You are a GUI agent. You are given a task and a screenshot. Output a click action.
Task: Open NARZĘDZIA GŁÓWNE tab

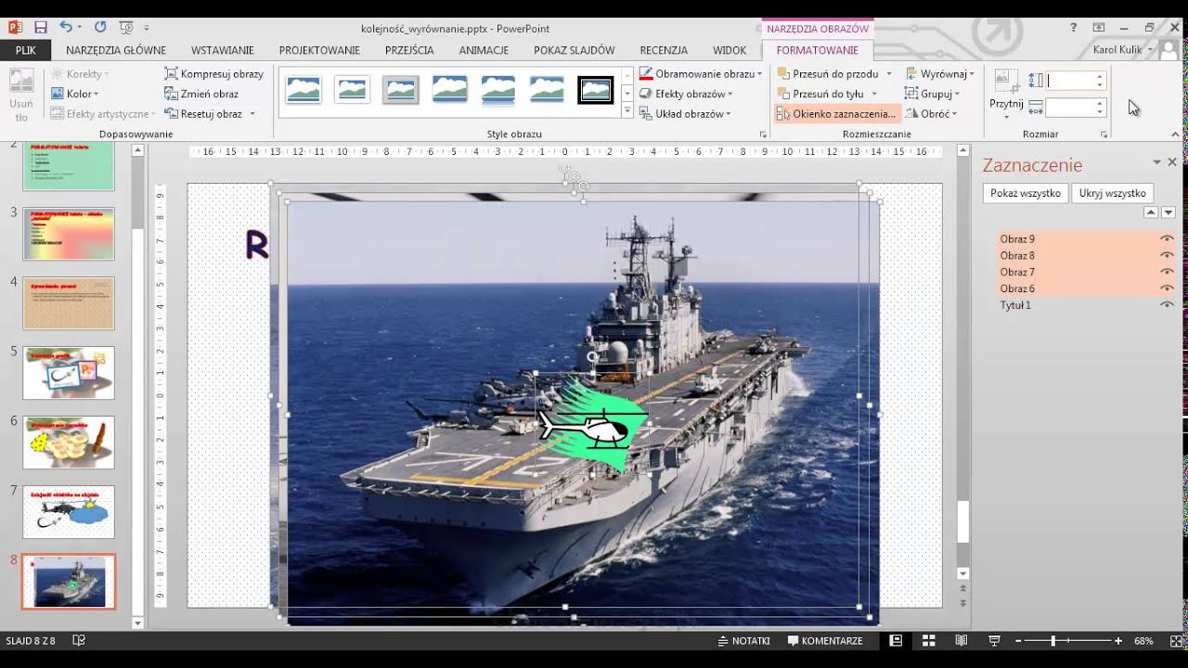(x=116, y=50)
